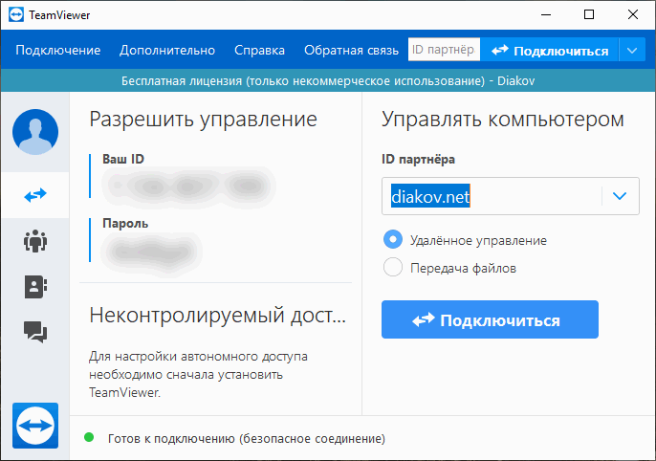Focus the toolbar ID партнёра input field
Screen dimensions: 656x461
pos(444,50)
